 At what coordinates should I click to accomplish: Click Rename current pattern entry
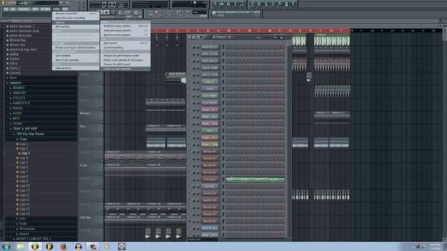(125, 35)
